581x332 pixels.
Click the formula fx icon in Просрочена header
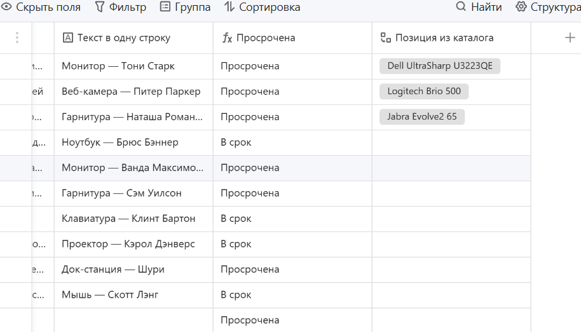click(227, 38)
